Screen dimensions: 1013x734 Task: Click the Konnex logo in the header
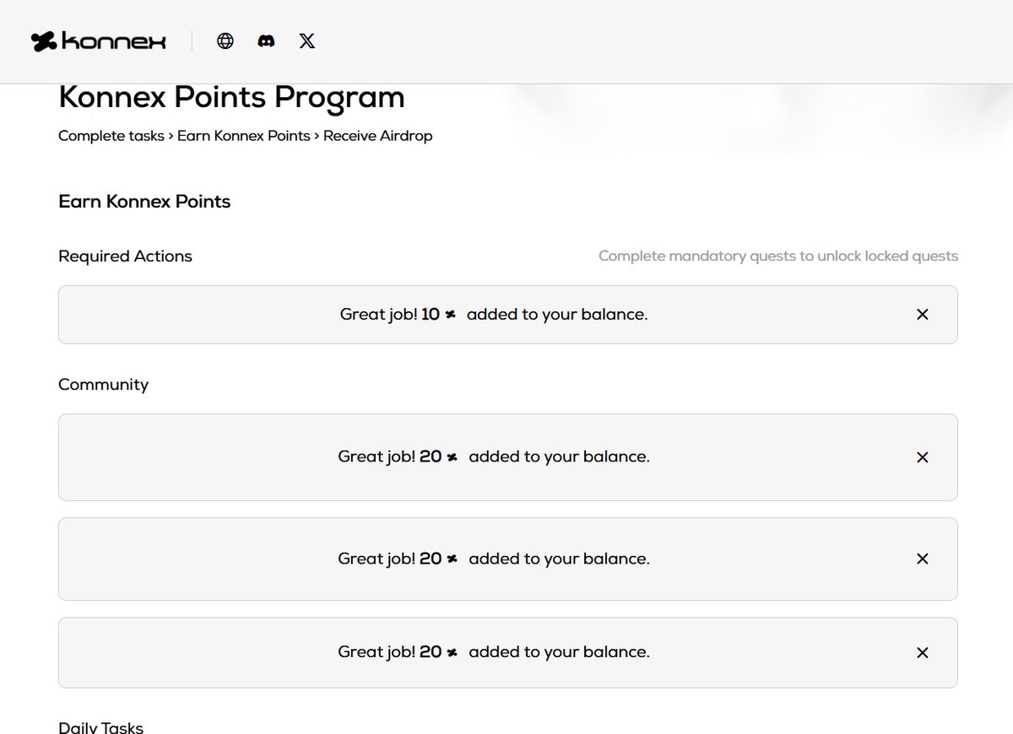[x=99, y=41]
